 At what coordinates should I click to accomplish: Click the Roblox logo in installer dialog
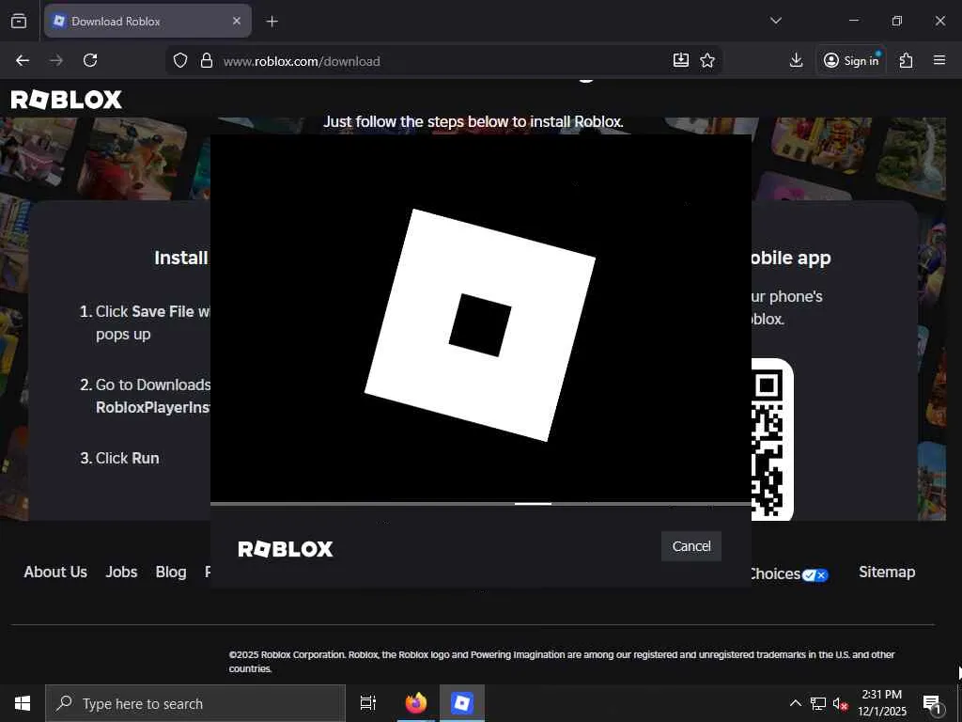(286, 548)
